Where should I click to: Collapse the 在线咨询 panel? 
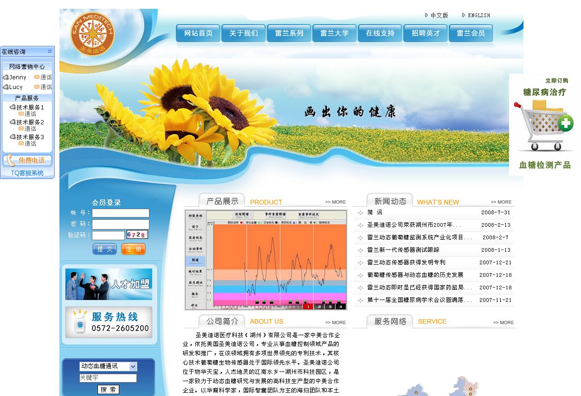coord(50,51)
